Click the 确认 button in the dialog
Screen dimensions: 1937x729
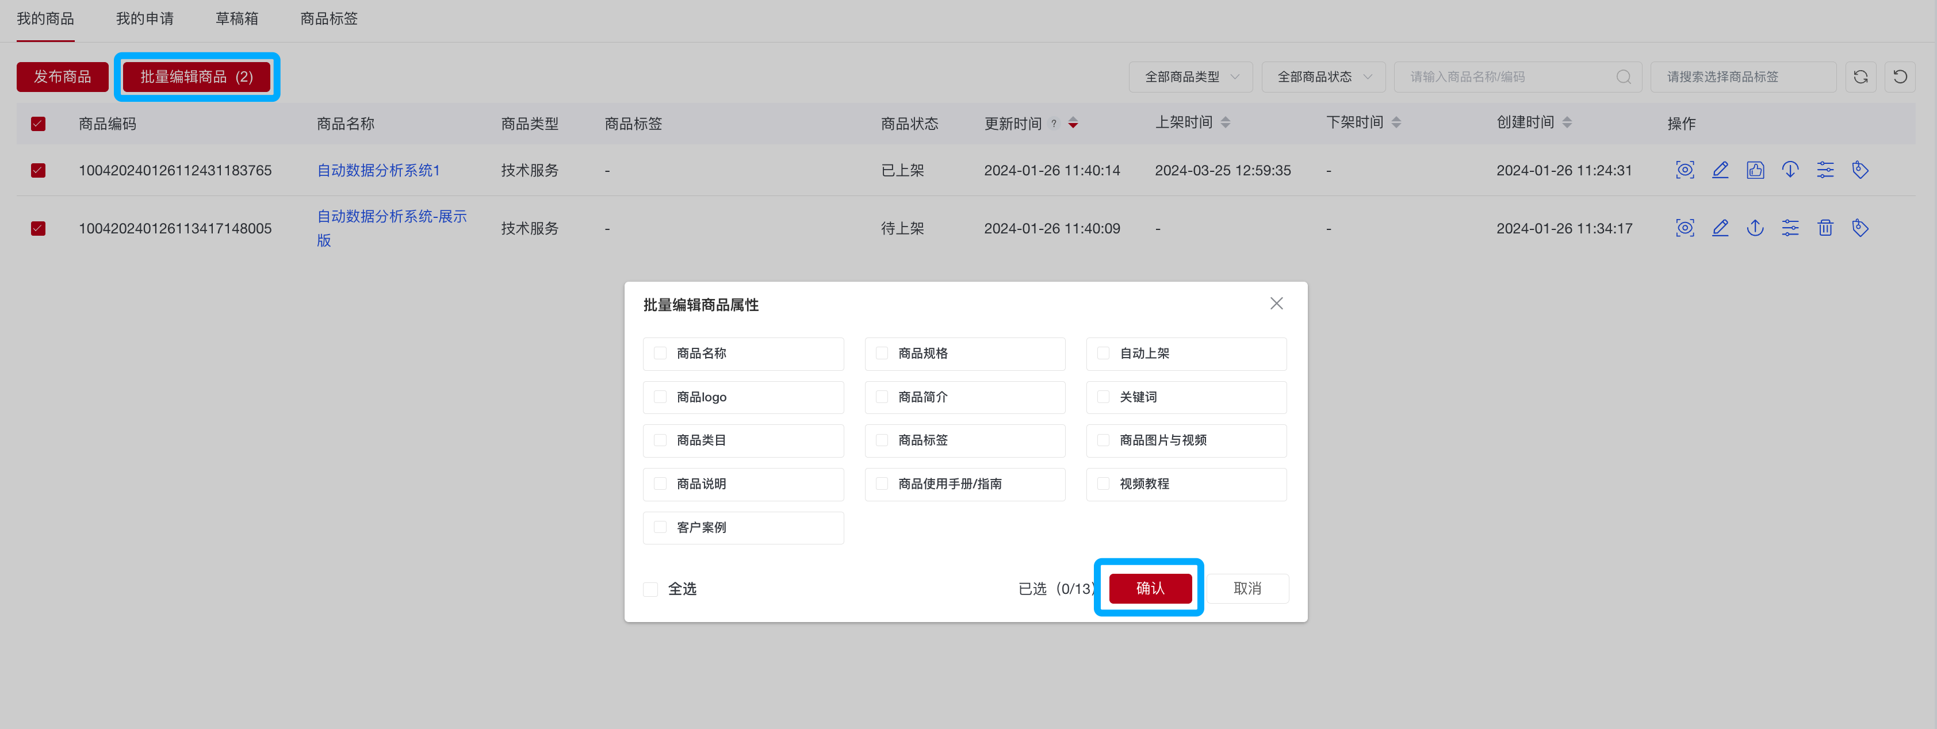[1150, 589]
